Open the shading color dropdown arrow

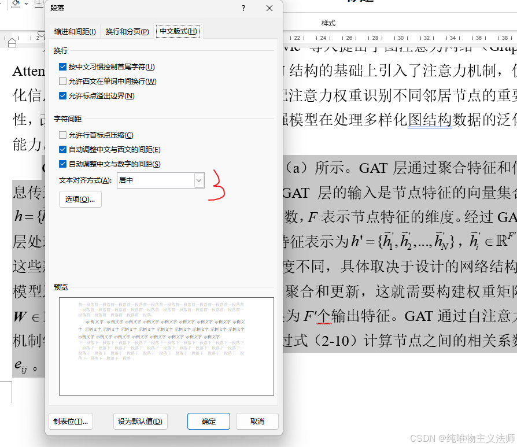(x=27, y=4)
